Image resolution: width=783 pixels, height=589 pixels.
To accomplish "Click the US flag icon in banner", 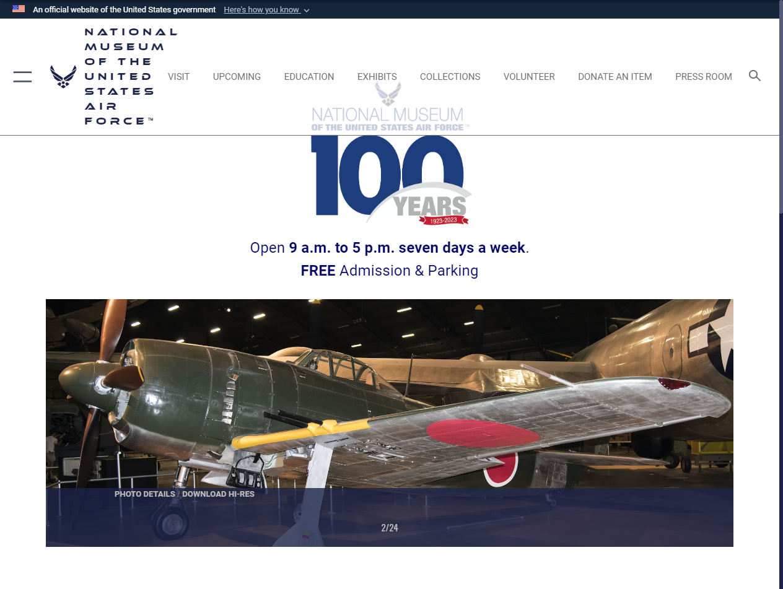I will click(x=19, y=9).
